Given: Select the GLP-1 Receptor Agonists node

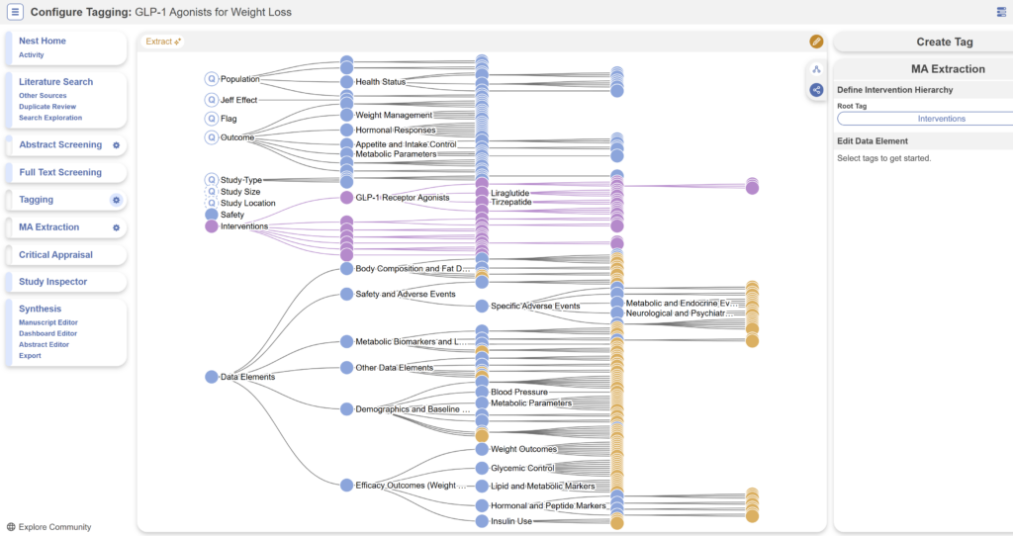Looking at the screenshot, I should coord(347,197).
